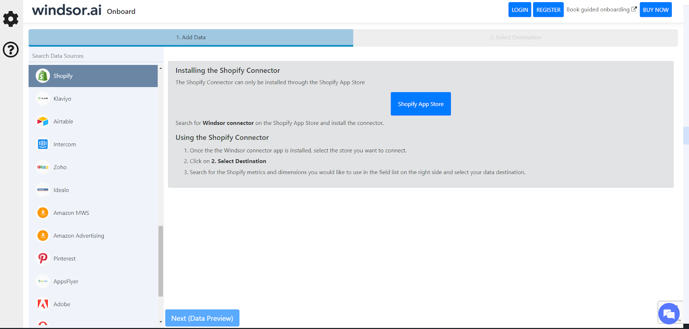Viewport: 689px width, 329px height.
Task: Click the windsor.ai logo
Action: [67, 10]
